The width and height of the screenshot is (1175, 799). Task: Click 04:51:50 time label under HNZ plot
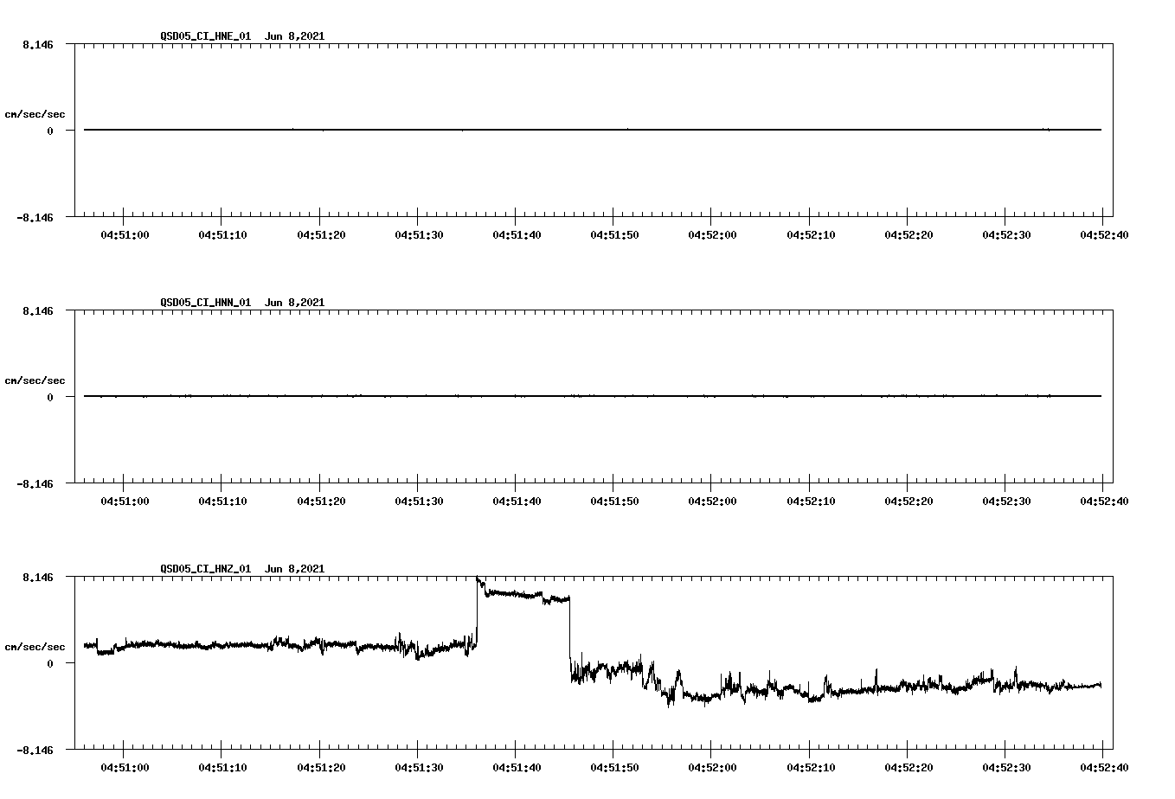point(614,767)
